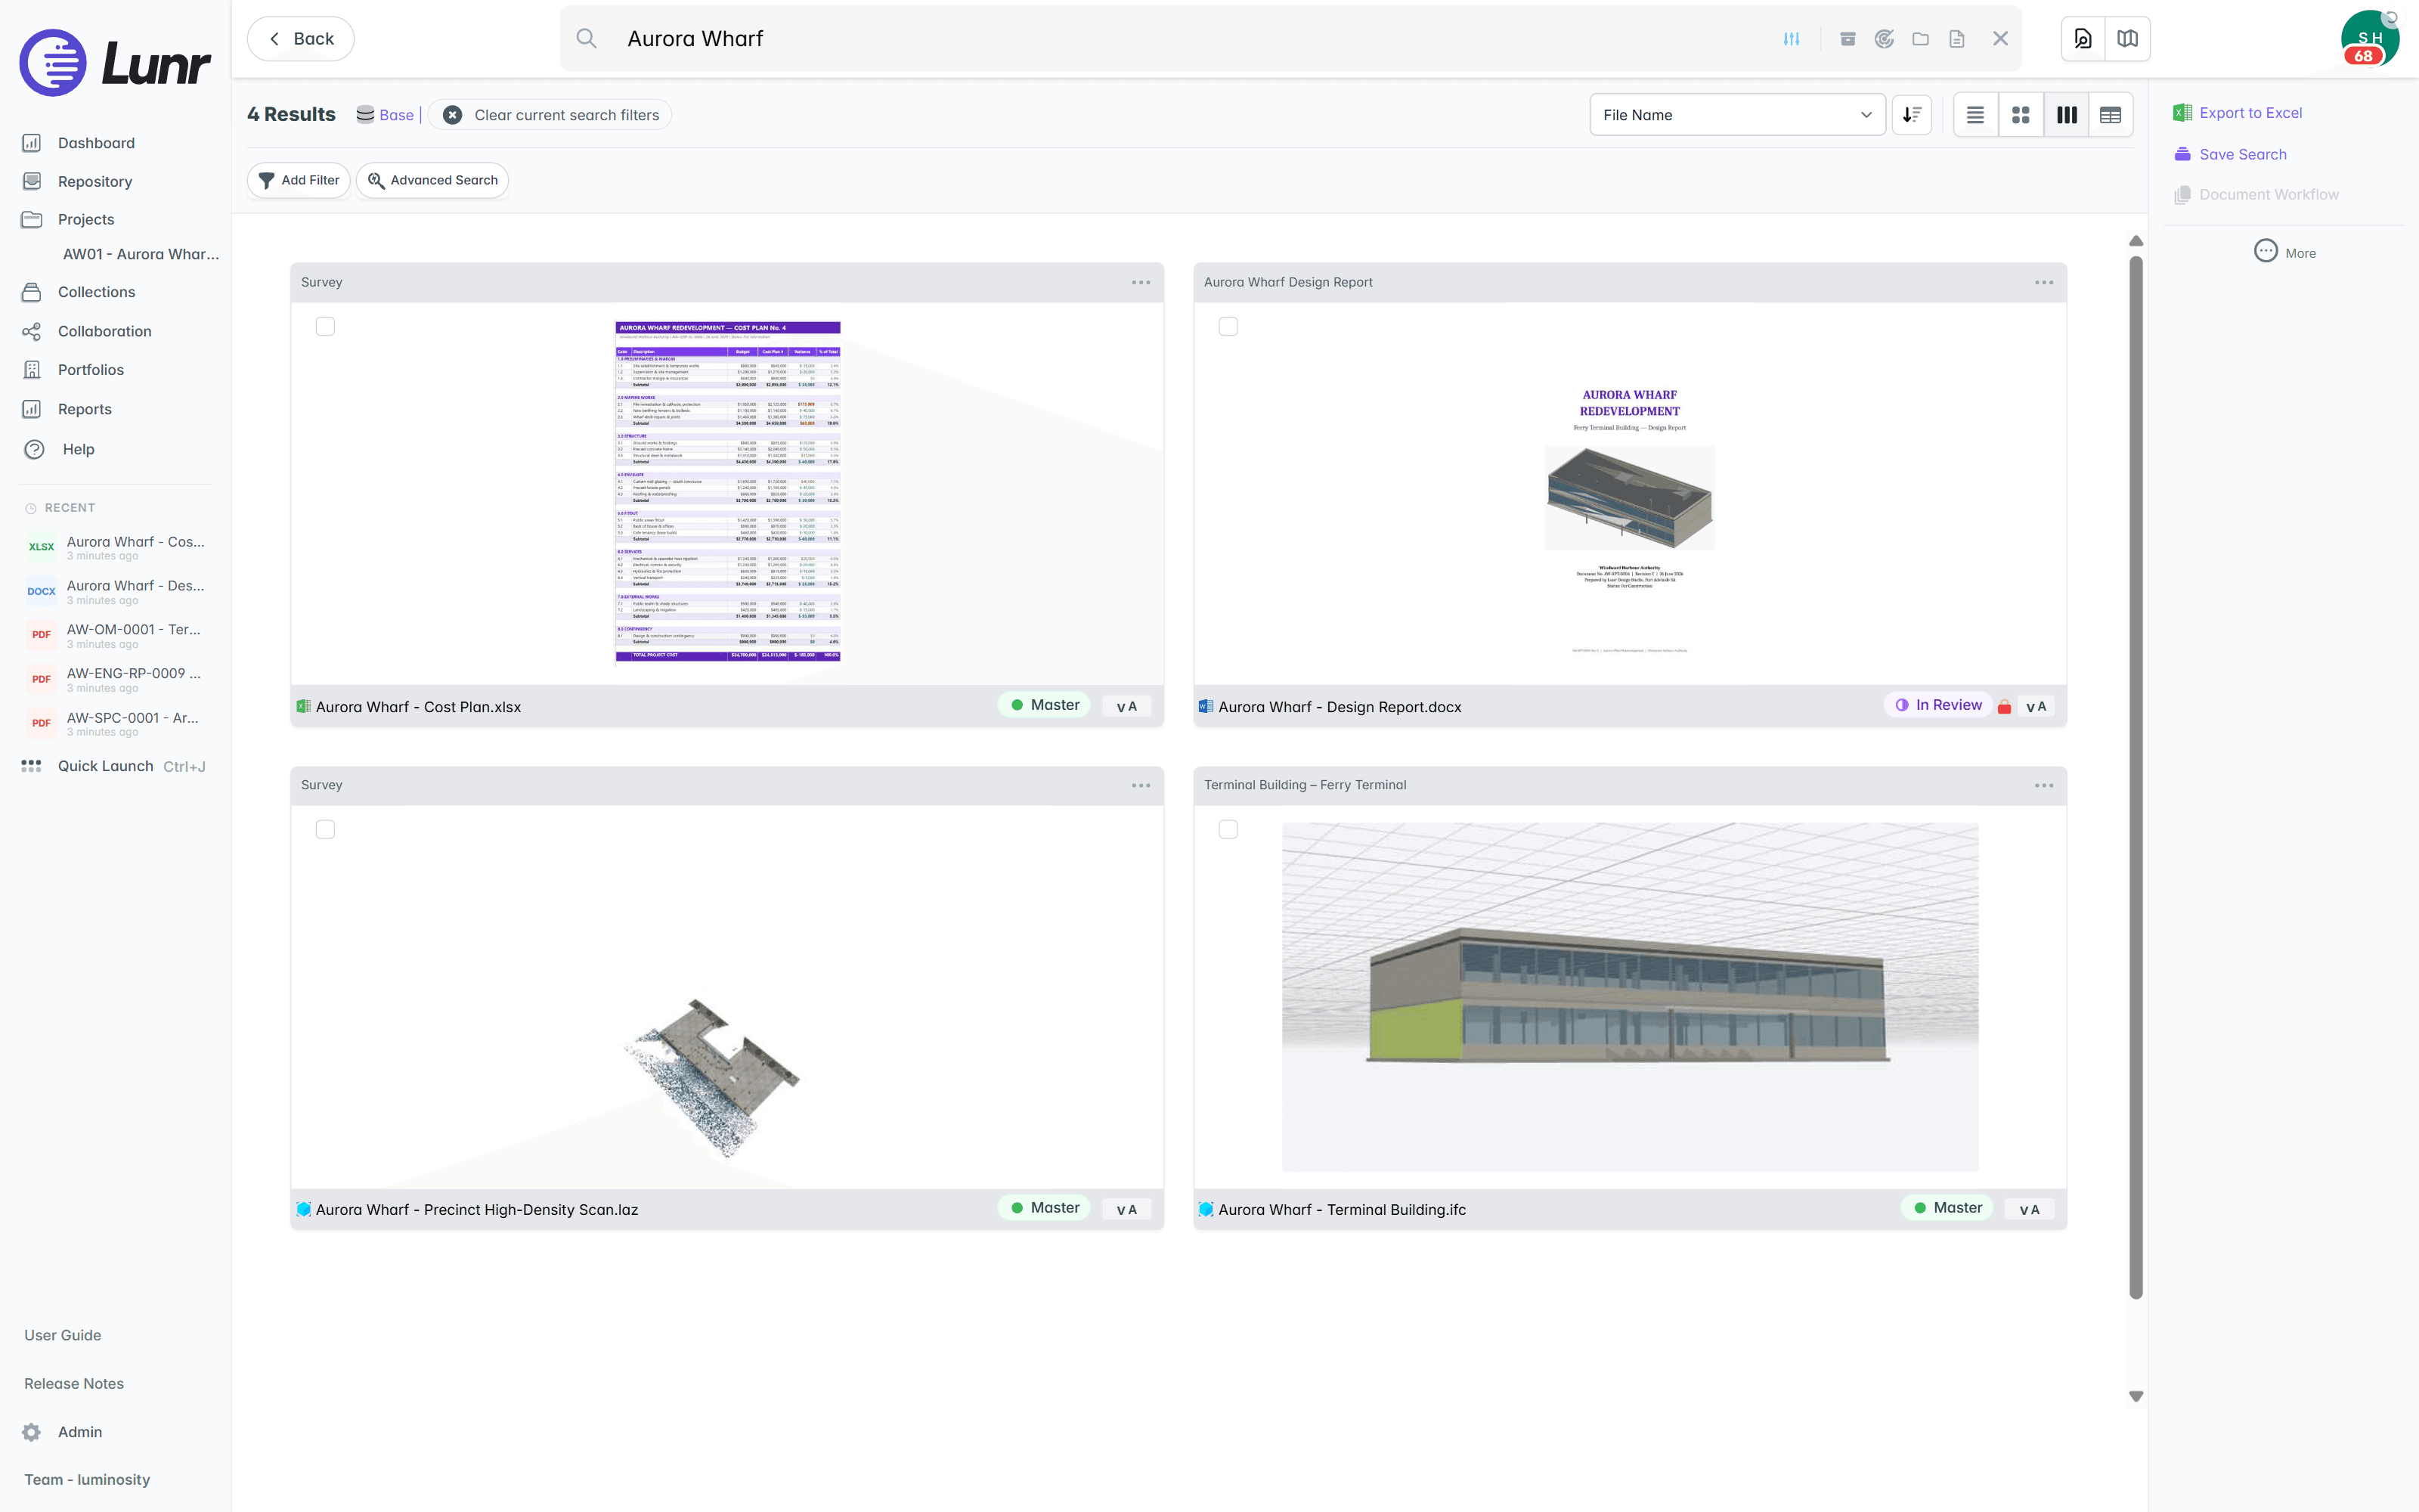
Task: Open the point cloud scan thumbnail
Action: point(711,1077)
